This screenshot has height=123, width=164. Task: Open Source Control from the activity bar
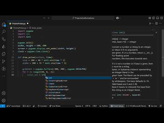[x=4, y=61]
